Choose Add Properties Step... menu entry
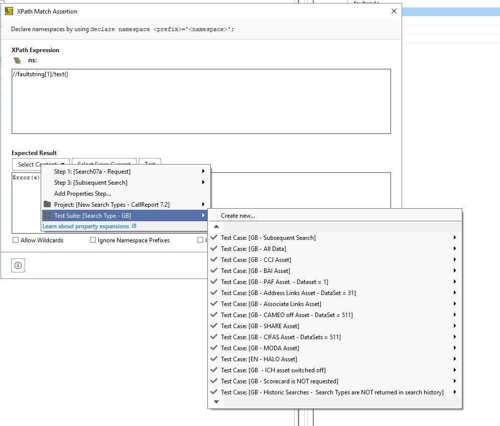 82,193
